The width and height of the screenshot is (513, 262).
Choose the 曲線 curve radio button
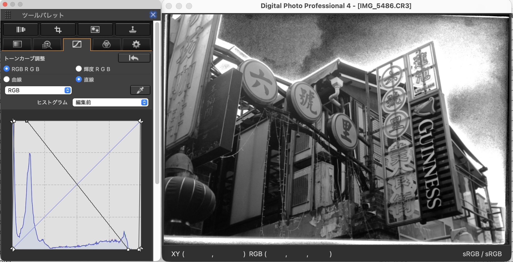pos(7,79)
